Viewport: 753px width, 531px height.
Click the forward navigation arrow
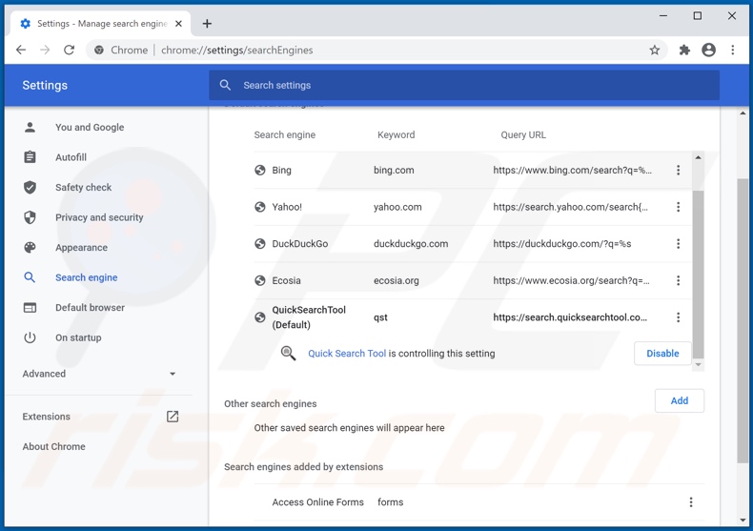tap(45, 50)
